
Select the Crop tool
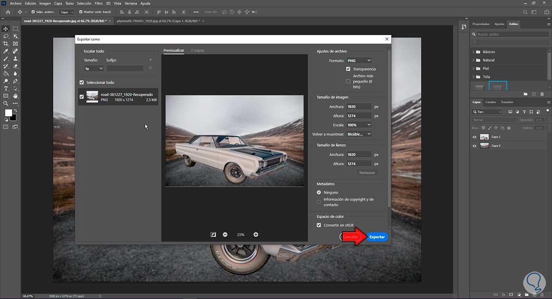(6, 44)
